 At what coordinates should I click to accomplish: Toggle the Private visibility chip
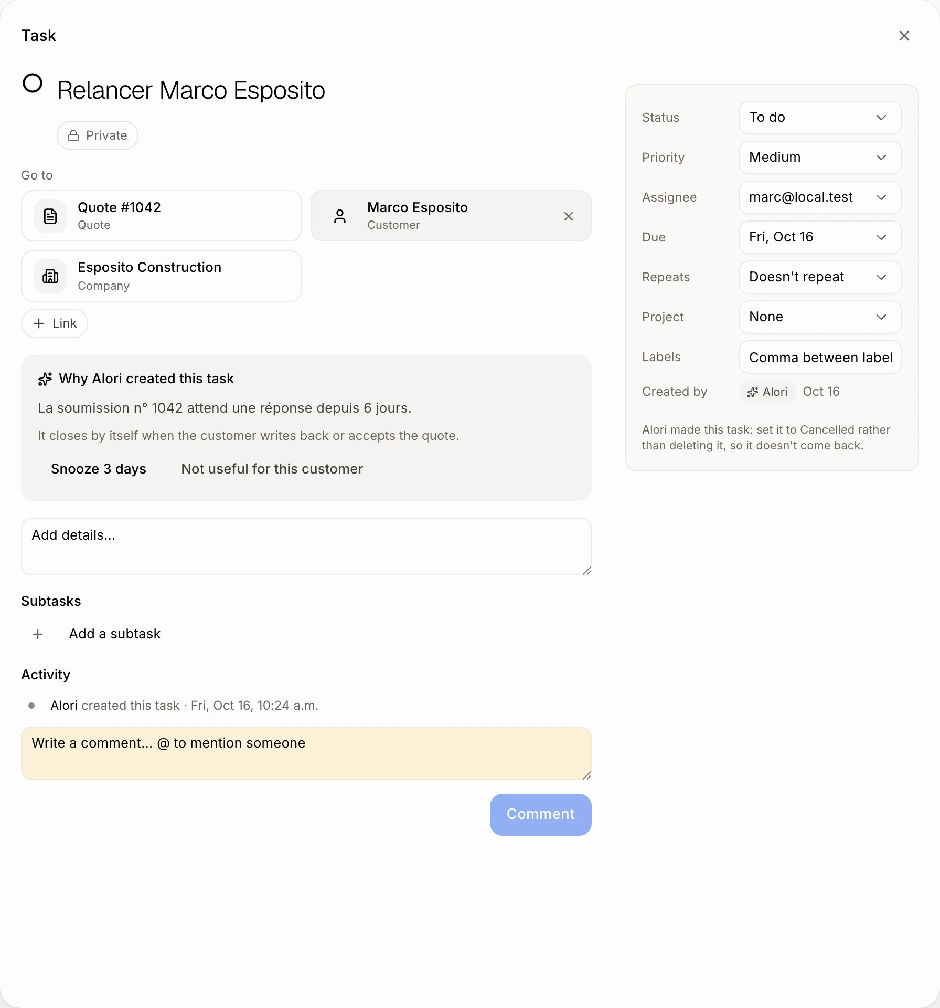(98, 135)
